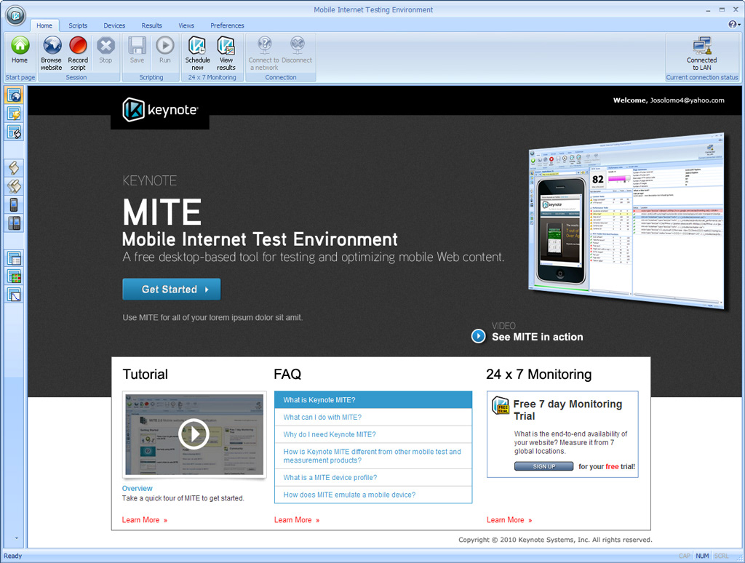The width and height of the screenshot is (745, 563).
Task: Click Learn More under FAQ
Action: click(x=297, y=520)
